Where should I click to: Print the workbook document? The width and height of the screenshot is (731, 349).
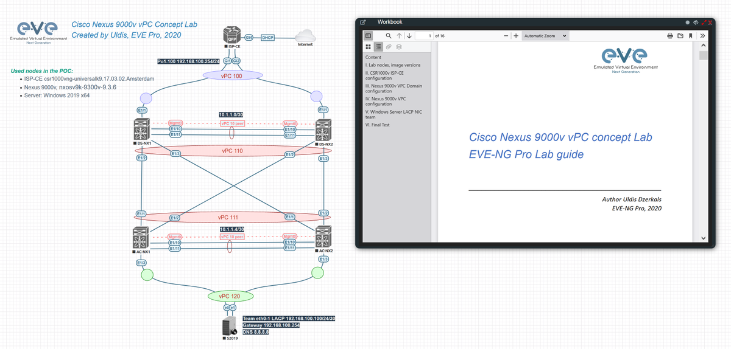tap(671, 36)
